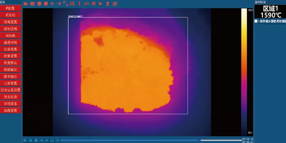The width and height of the screenshot is (286, 143).
Task: Click 恢复默认 to restore defaults
Action: pyautogui.click(x=11, y=63)
